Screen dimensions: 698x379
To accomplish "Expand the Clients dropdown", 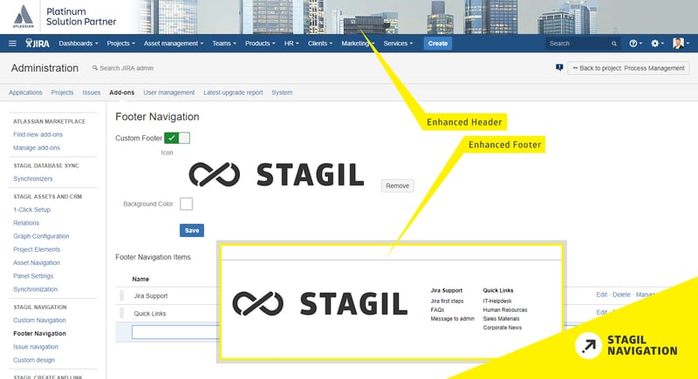I will 320,44.
